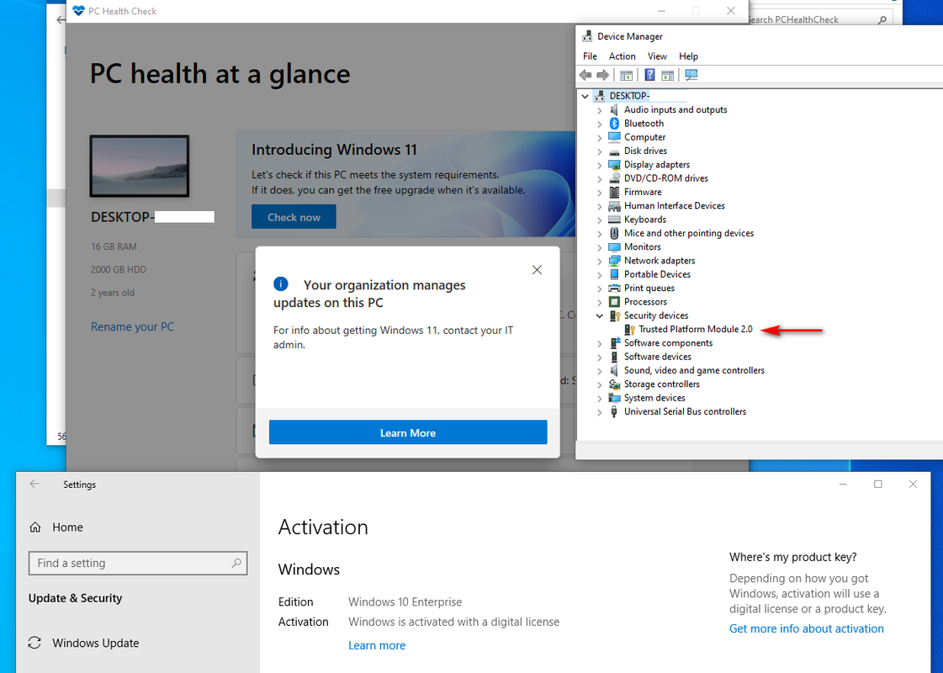Expand the Portable Devices node
943x673 pixels.
[x=599, y=275]
